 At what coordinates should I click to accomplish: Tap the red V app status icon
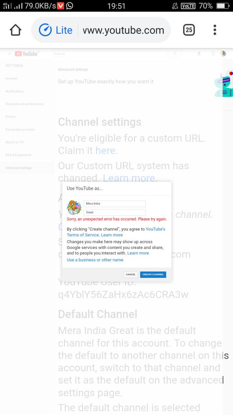click(61, 6)
